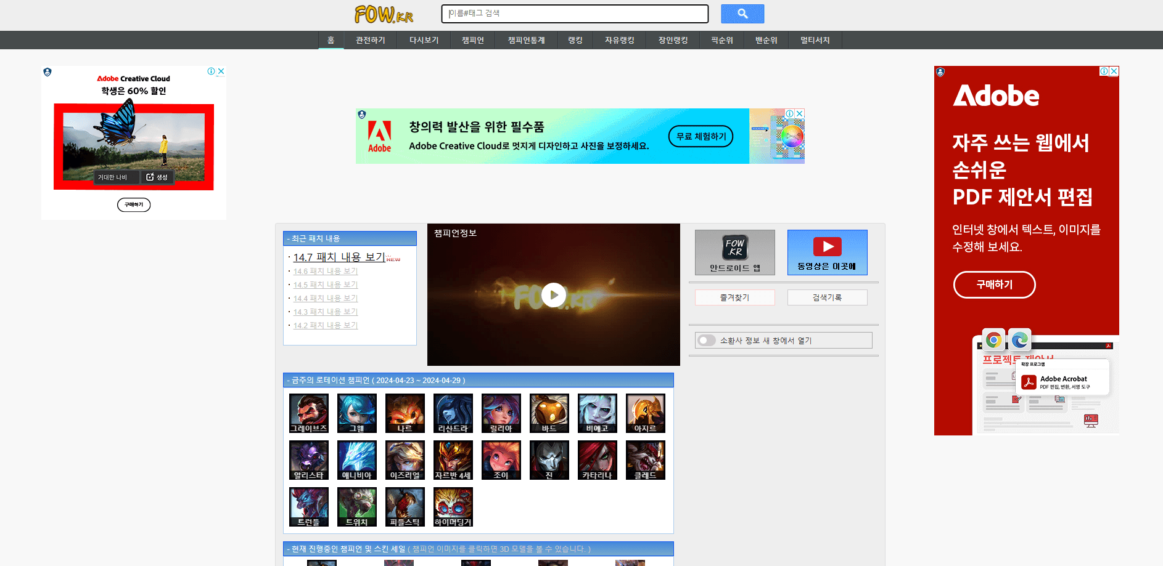
Task: Open the 픽순위 menu item
Action: (x=722, y=40)
